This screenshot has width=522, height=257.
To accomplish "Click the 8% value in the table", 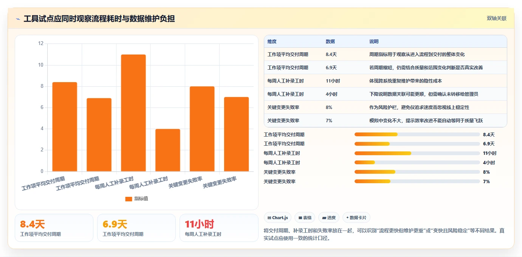I will (x=329, y=107).
